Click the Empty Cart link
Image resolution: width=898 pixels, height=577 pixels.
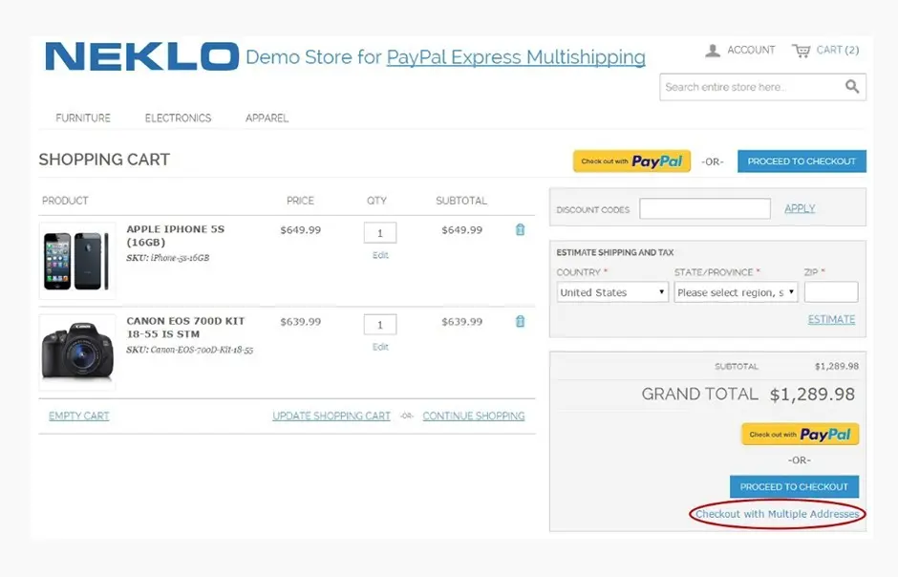point(79,416)
